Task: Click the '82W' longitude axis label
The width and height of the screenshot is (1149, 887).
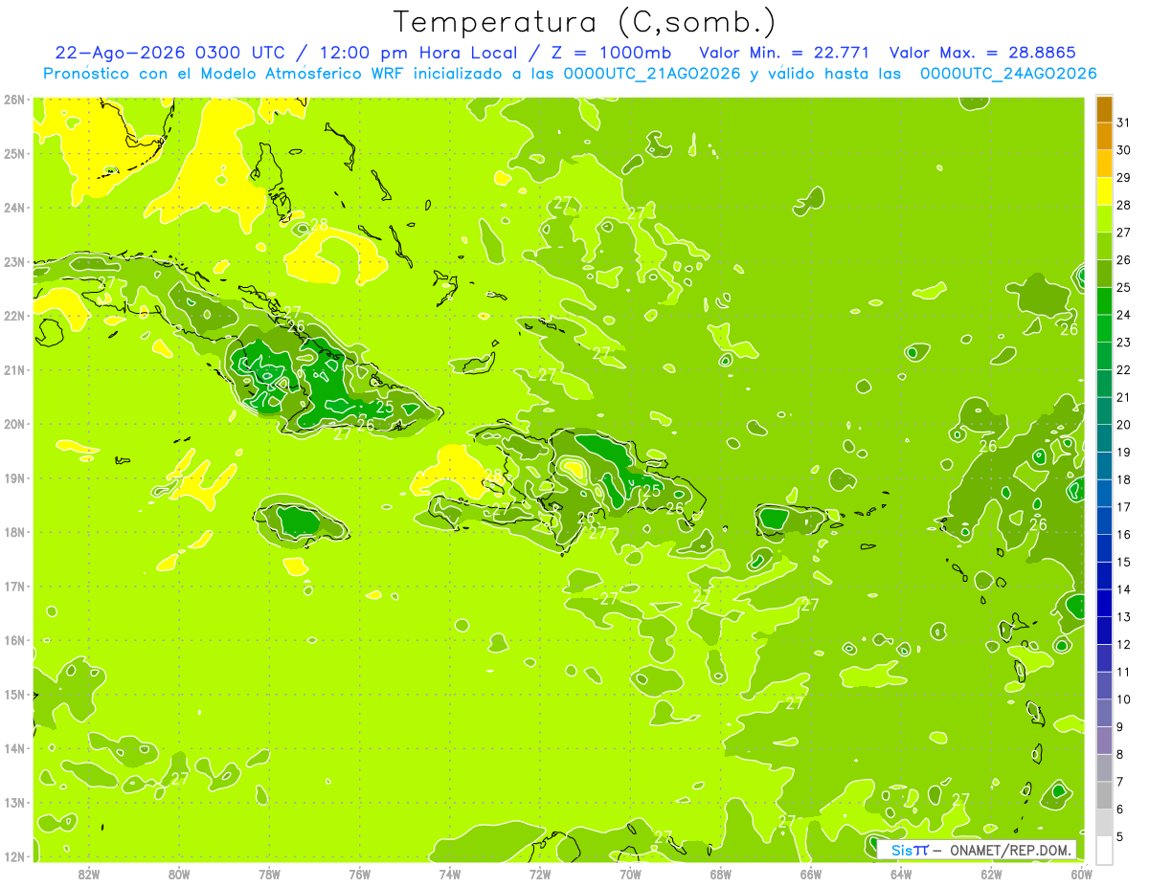Action: [x=89, y=874]
